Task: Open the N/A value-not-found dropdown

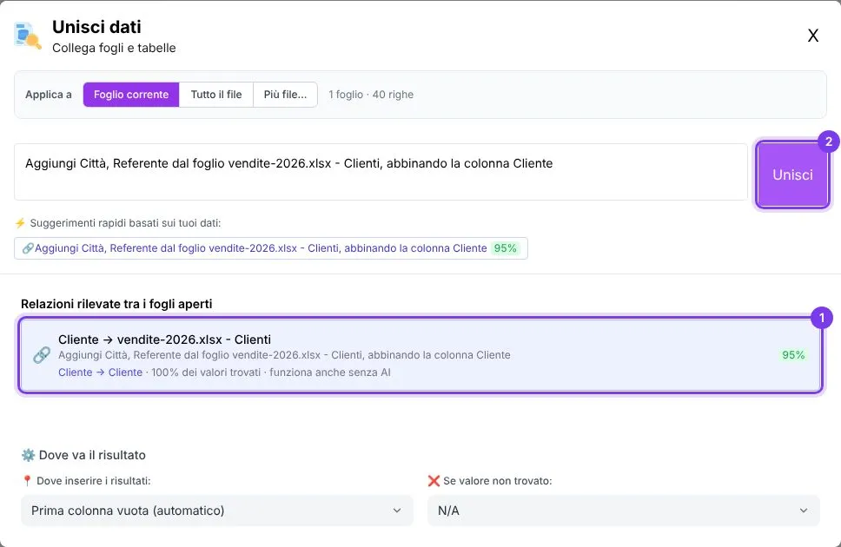Action: [623, 511]
